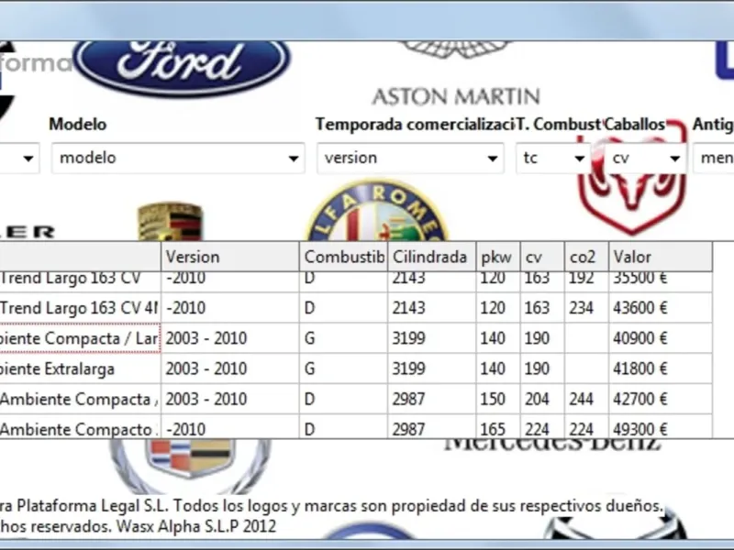The width and height of the screenshot is (734, 550).
Task: Click fuel 'G' in the 41800 € row
Action: [x=343, y=369]
